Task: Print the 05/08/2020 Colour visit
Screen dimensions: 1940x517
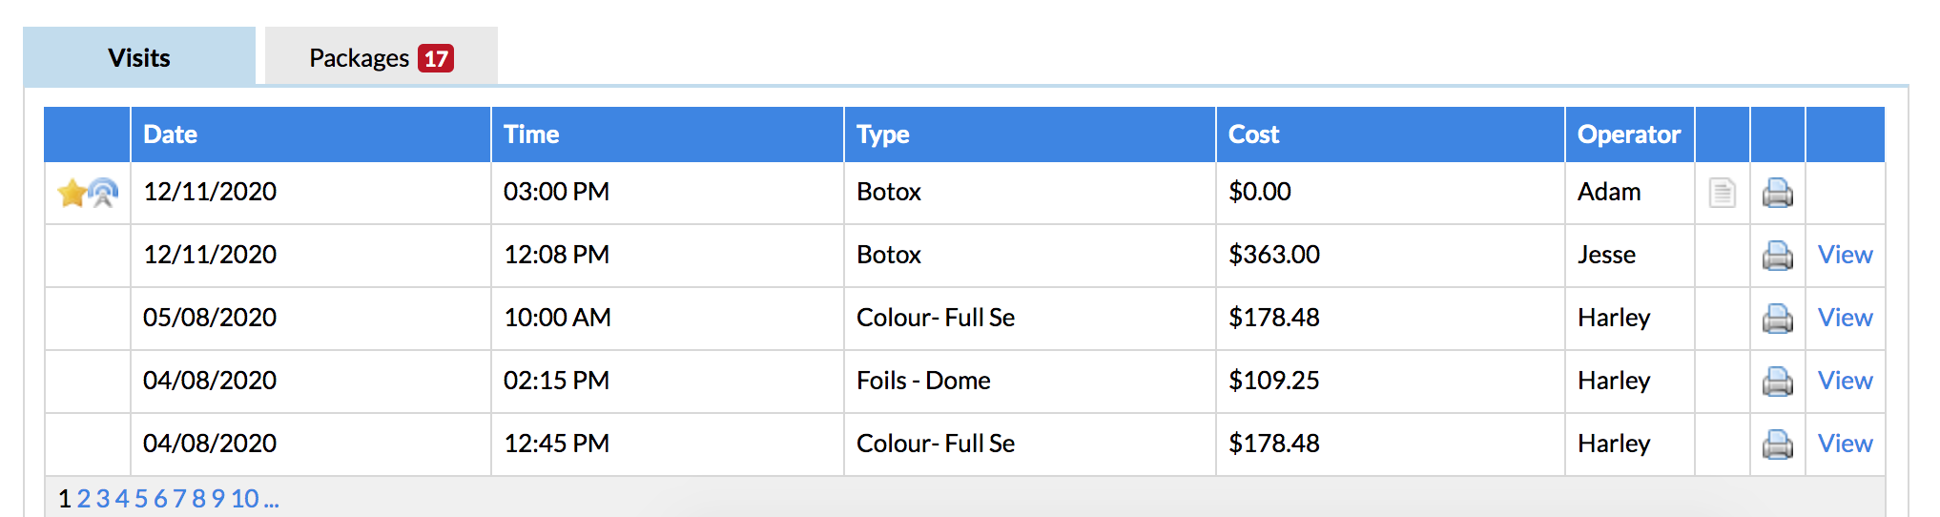Action: [x=1777, y=319]
